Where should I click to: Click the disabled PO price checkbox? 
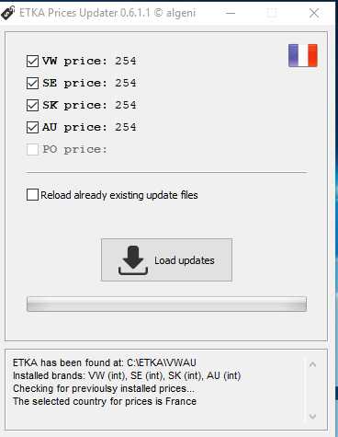click(x=32, y=149)
